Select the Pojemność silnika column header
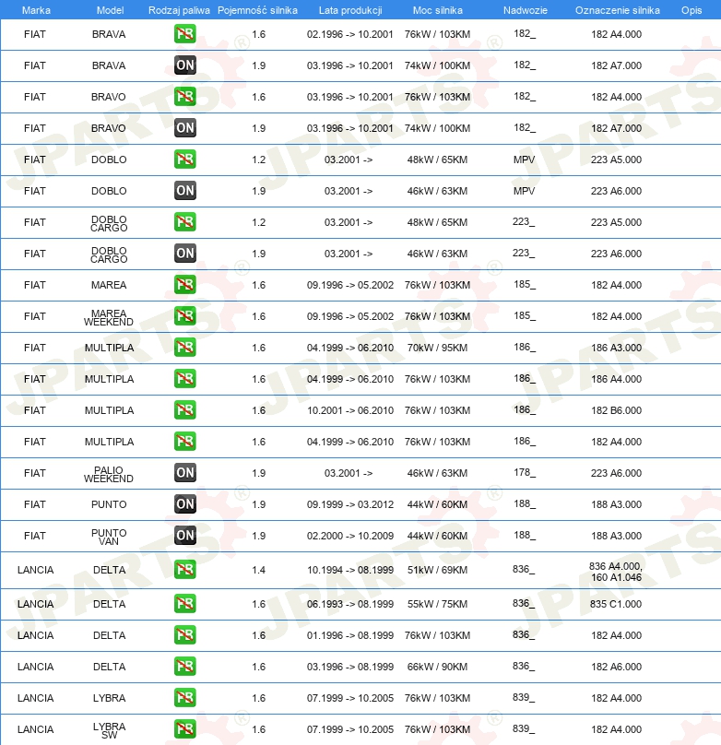The height and width of the screenshot is (745, 721). point(257,10)
